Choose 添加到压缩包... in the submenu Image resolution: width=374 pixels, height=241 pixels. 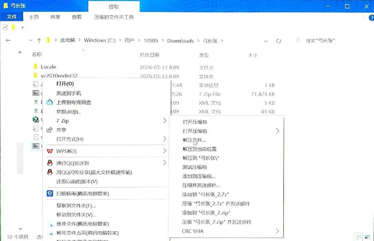click(199, 176)
